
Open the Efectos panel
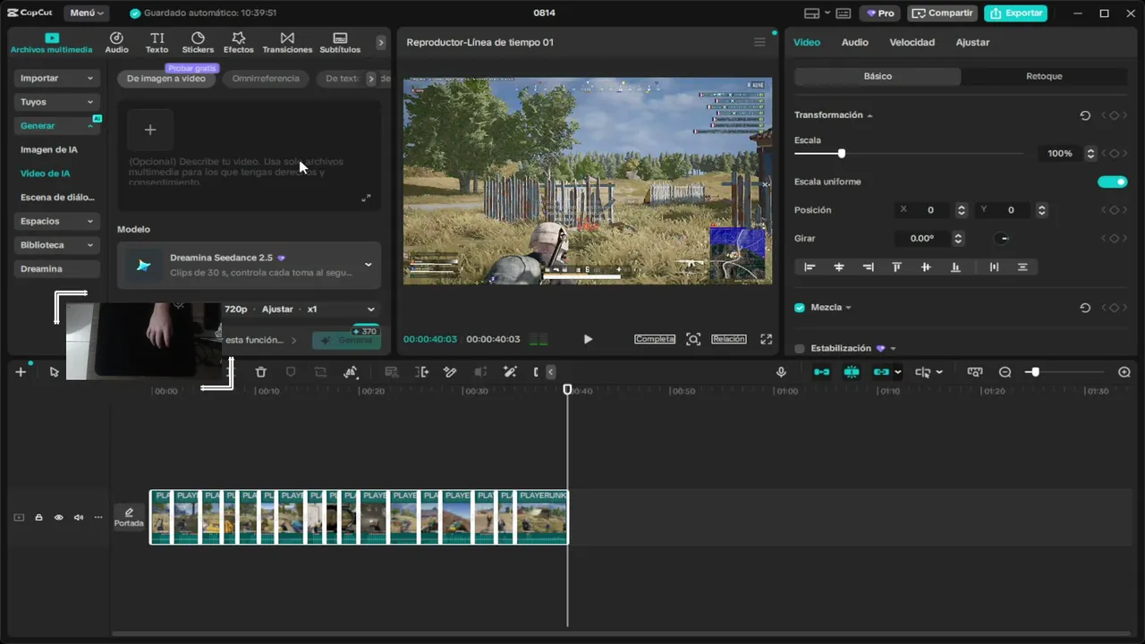pyautogui.click(x=238, y=43)
